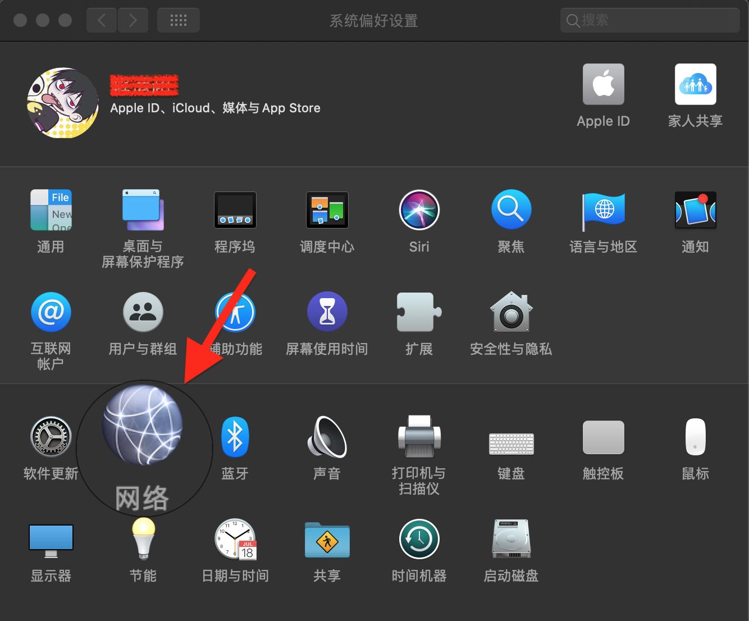
Task: Open 节能 (Energy Saver) settings
Action: click(x=143, y=538)
